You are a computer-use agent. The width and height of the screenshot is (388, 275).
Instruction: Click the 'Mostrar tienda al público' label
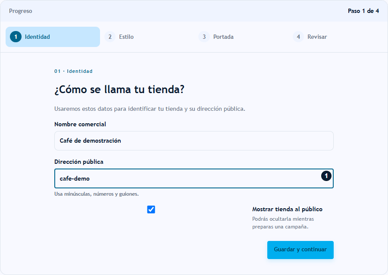point(287,209)
